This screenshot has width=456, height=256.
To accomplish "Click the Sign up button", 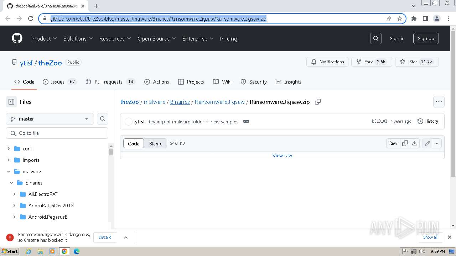I will pyautogui.click(x=426, y=38).
